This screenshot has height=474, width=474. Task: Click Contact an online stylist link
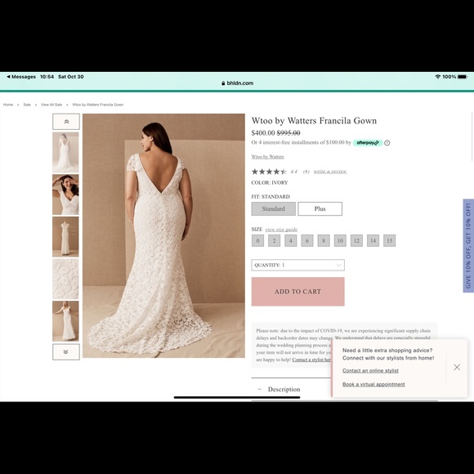[370, 370]
